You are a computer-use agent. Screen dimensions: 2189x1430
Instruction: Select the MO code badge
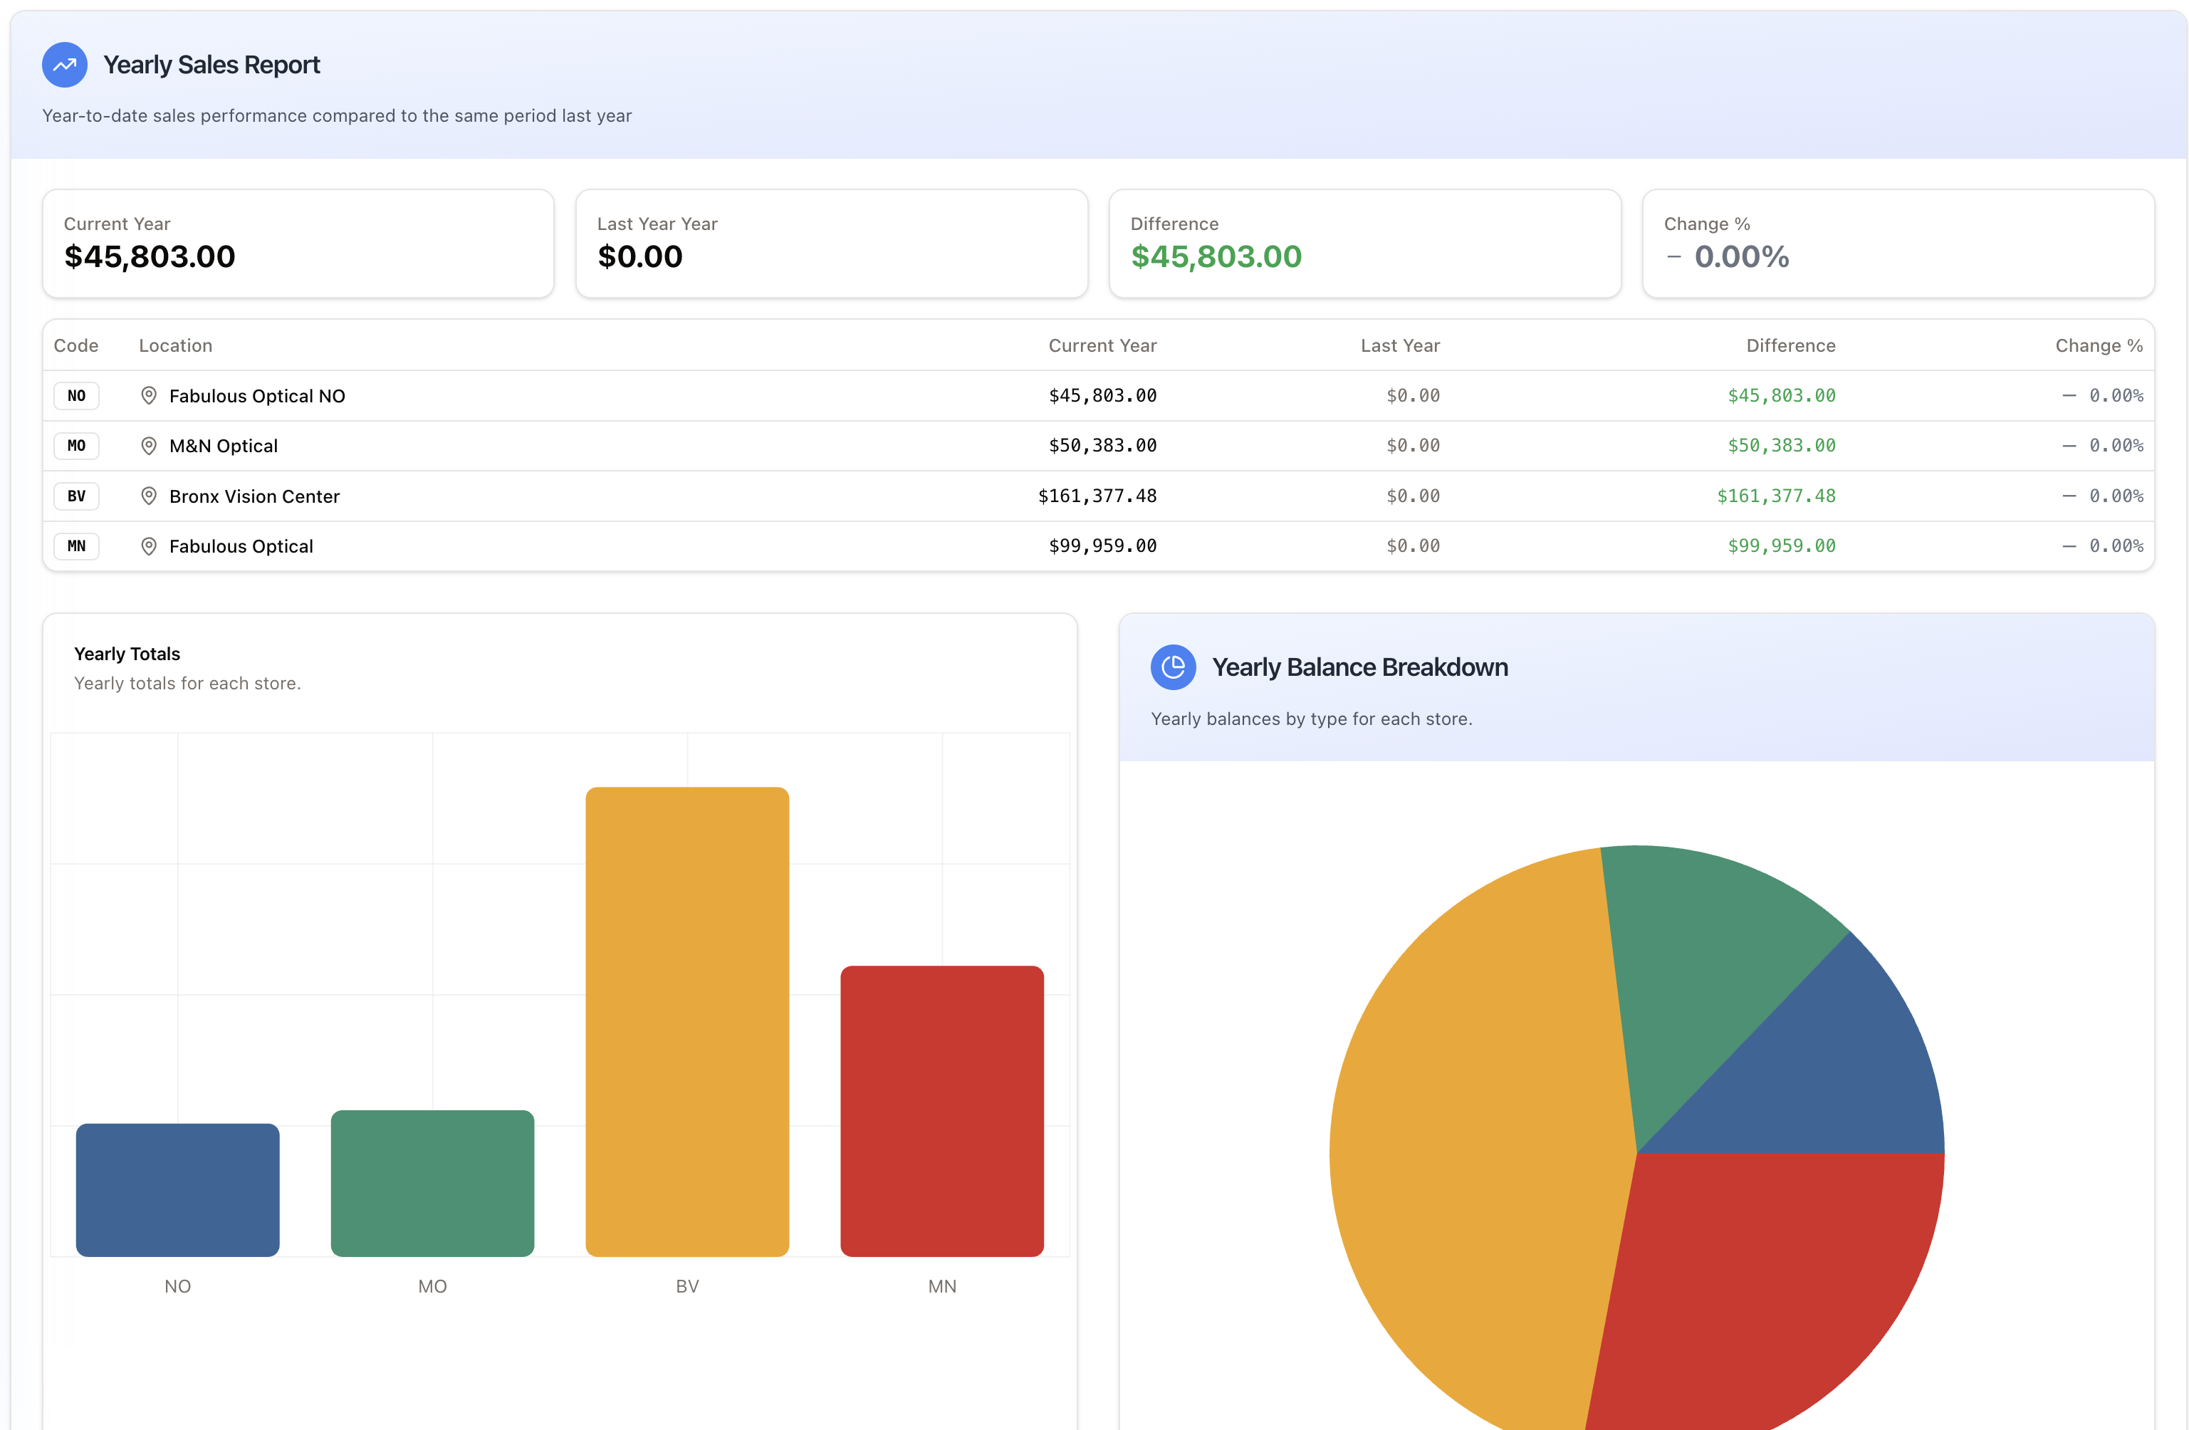coord(76,445)
